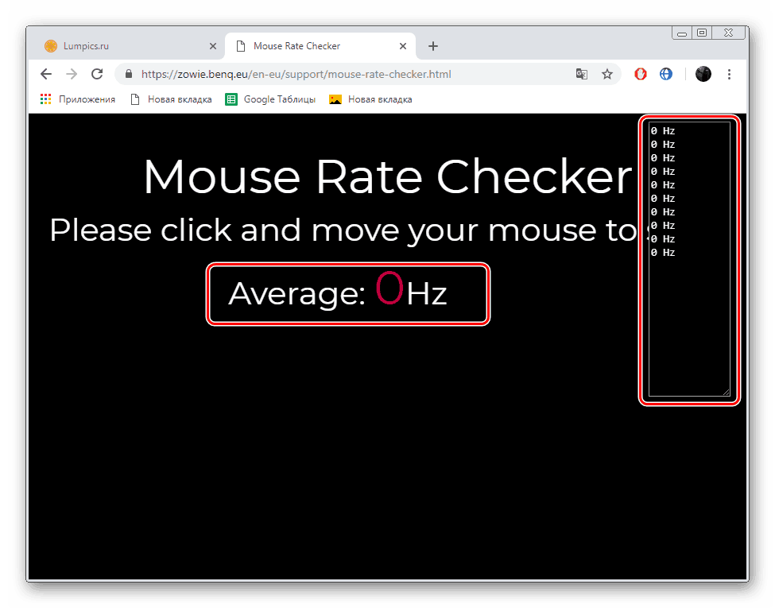Viewport: 775px width, 608px height.
Task: Close the browser window
Action: click(729, 33)
